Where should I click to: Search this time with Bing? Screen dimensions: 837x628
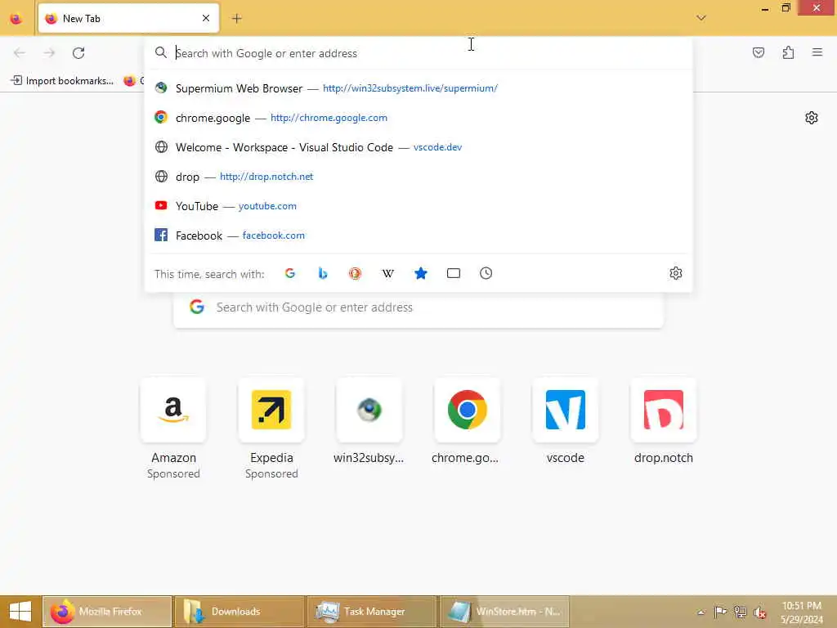[x=322, y=273]
